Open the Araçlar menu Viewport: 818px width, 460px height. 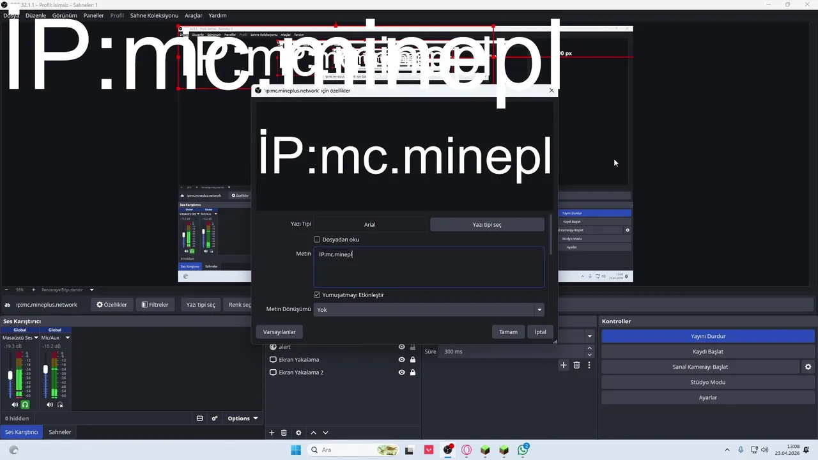[x=194, y=15]
